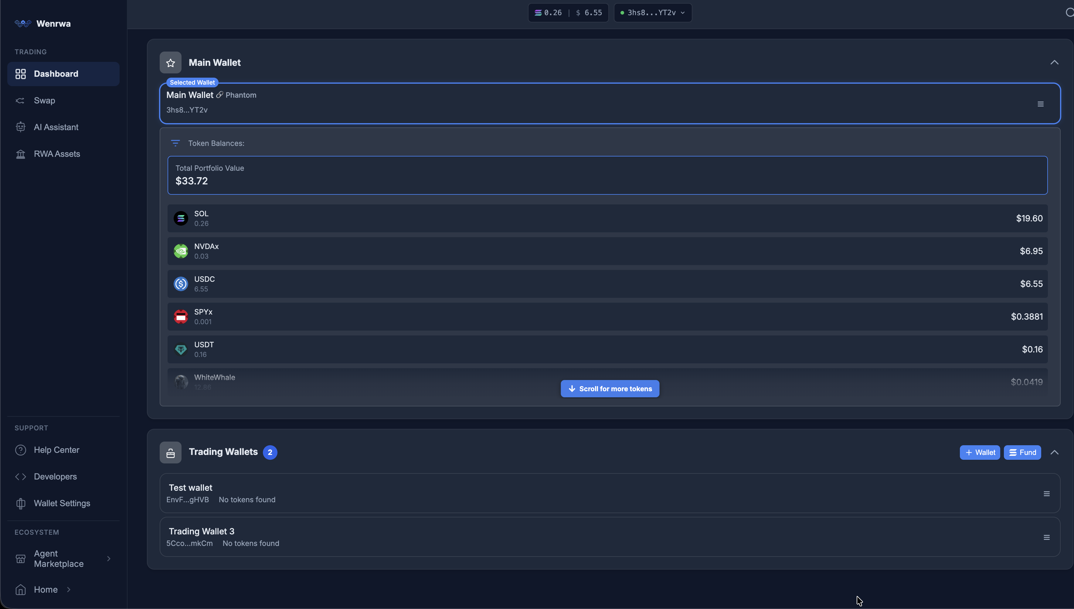Screen dimensions: 1074x609
Task: Click the Wenrwa logo icon
Action: pos(23,23)
